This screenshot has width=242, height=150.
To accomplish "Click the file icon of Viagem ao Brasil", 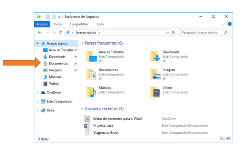I will tap(87, 133).
